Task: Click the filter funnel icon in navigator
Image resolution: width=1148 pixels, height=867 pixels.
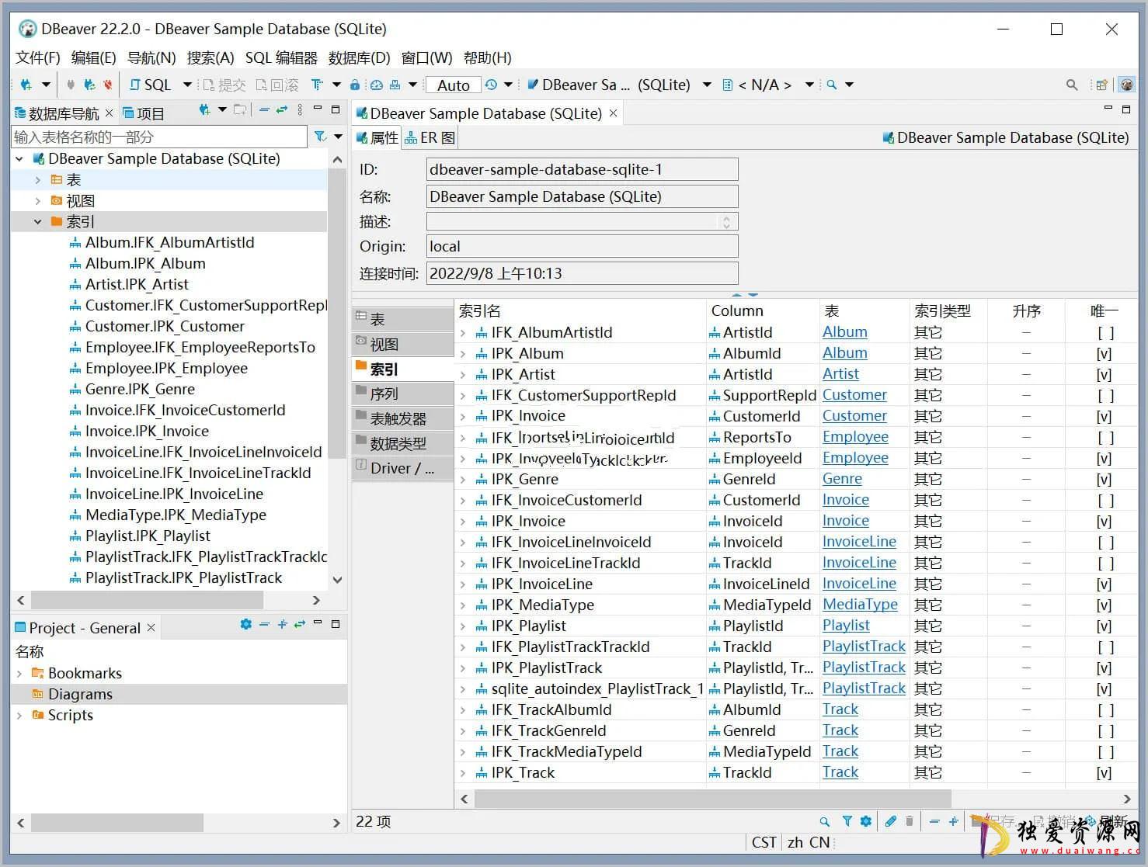Action: [320, 137]
